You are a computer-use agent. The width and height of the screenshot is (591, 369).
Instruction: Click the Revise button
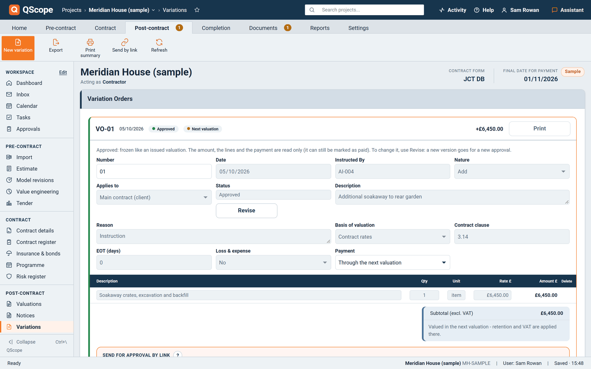(x=246, y=210)
